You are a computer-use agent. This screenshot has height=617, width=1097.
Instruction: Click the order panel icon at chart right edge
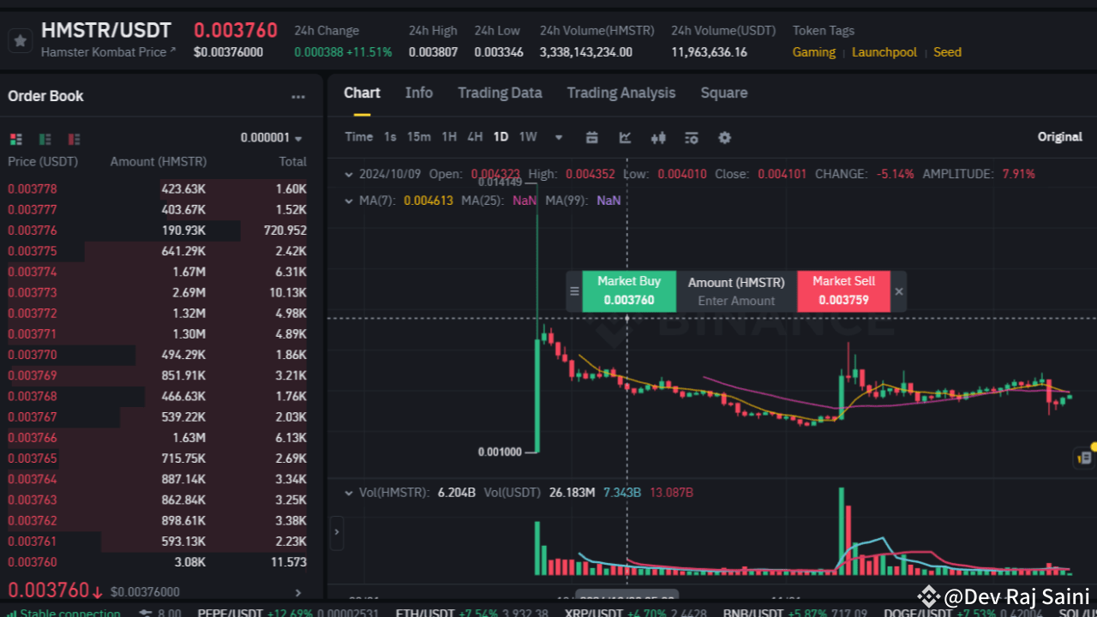pos(1084,458)
